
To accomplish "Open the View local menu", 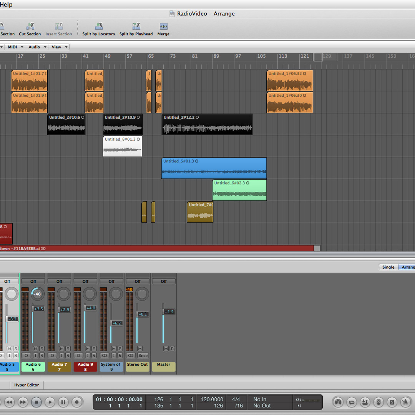I will pyautogui.click(x=59, y=47).
